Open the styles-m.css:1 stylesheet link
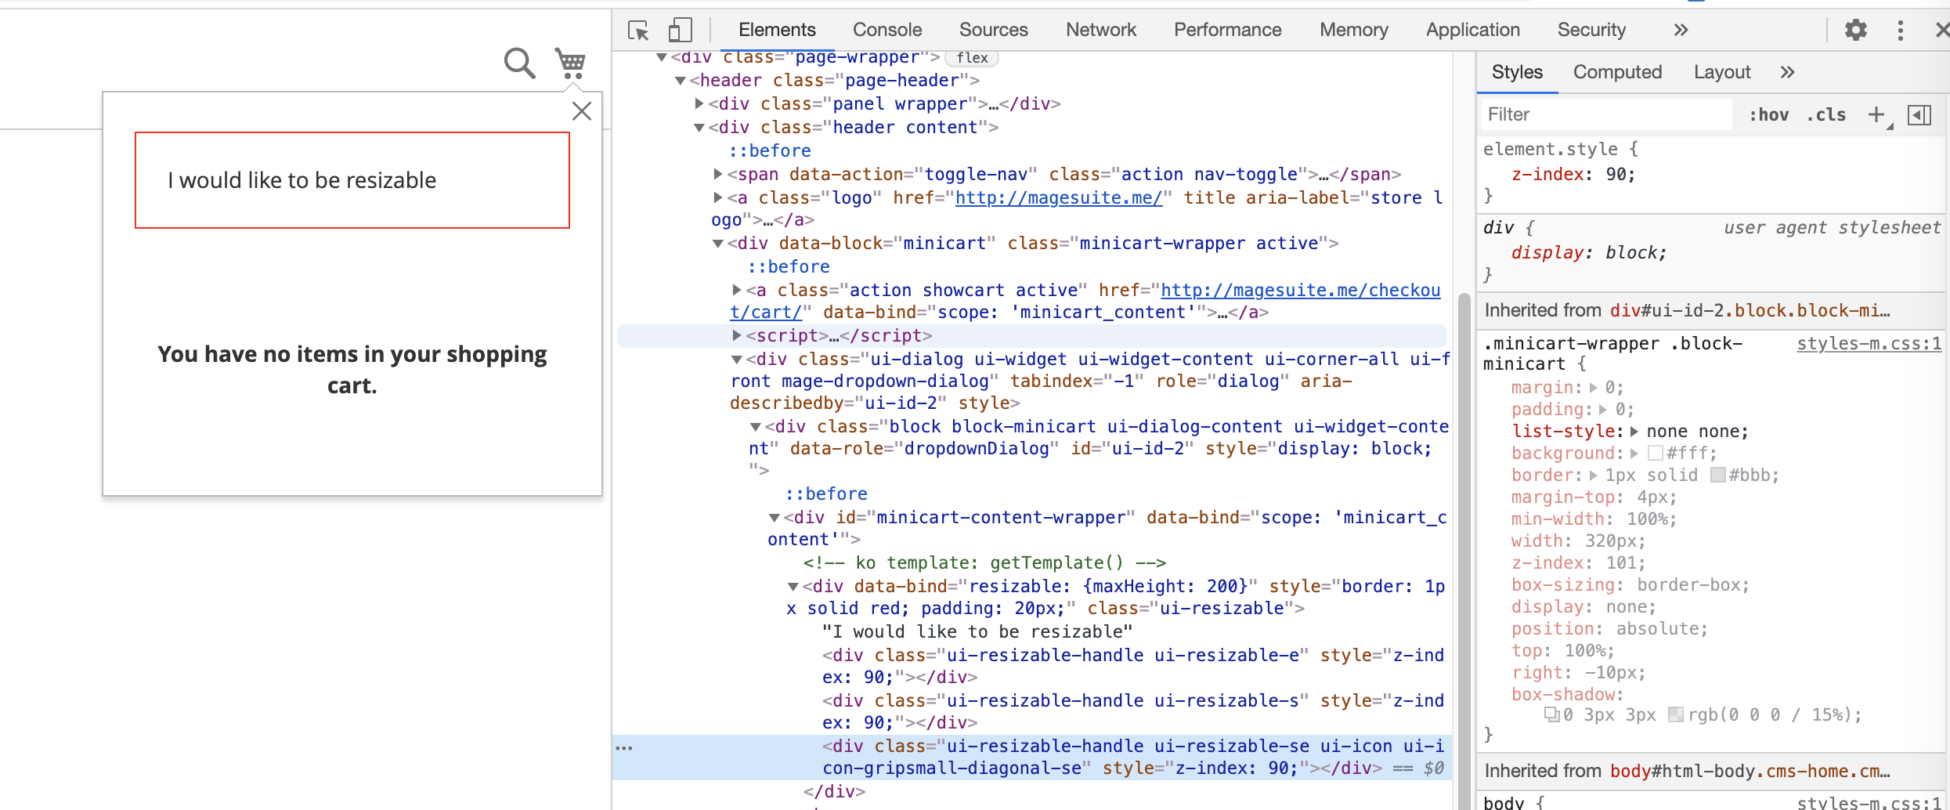The image size is (1950, 810). (x=1870, y=343)
